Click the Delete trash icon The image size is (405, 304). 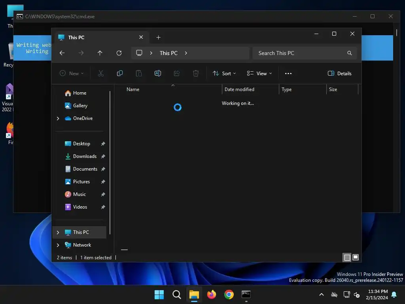point(196,73)
